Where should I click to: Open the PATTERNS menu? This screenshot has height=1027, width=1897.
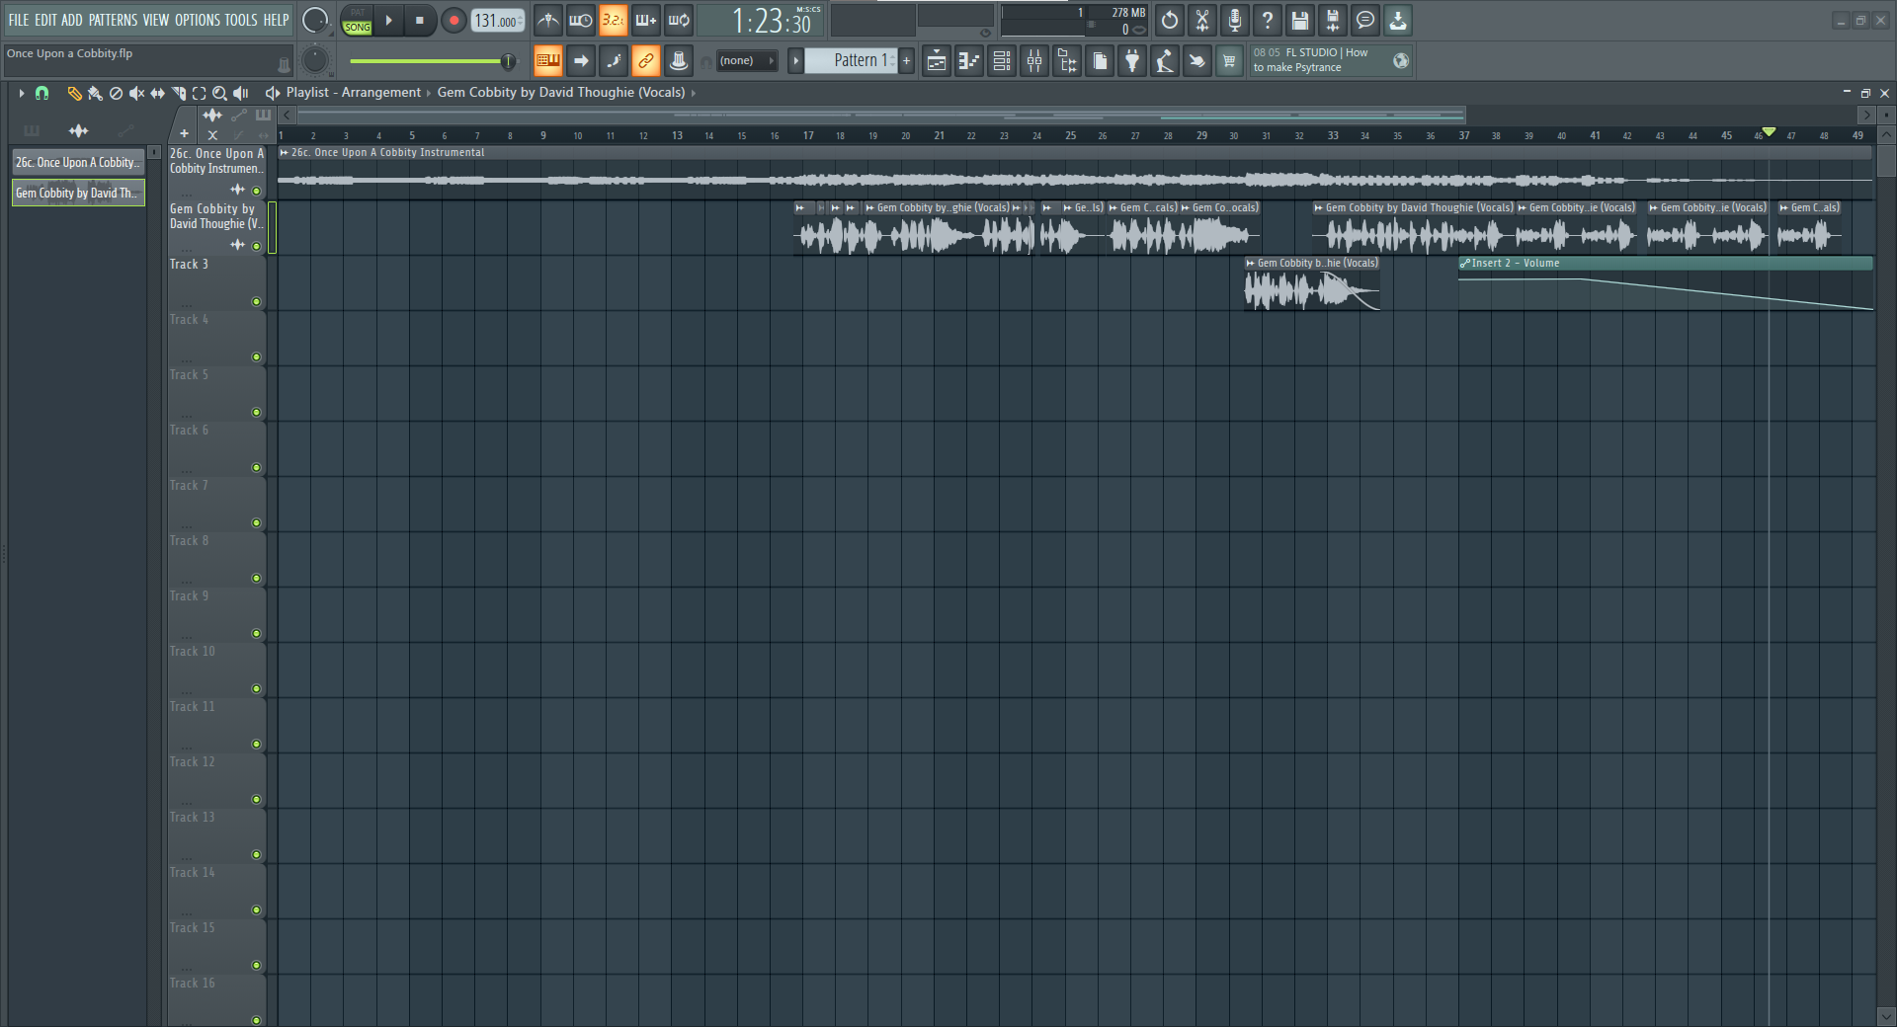pos(114,20)
